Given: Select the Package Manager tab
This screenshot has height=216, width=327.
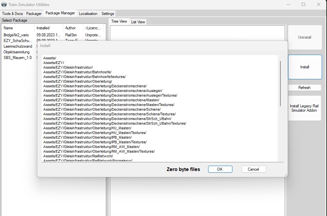Looking at the screenshot, I should pyautogui.click(x=60, y=13).
